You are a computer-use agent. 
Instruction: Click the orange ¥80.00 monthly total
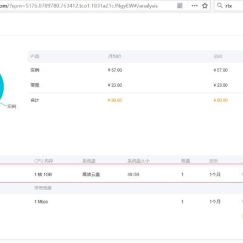(115, 100)
